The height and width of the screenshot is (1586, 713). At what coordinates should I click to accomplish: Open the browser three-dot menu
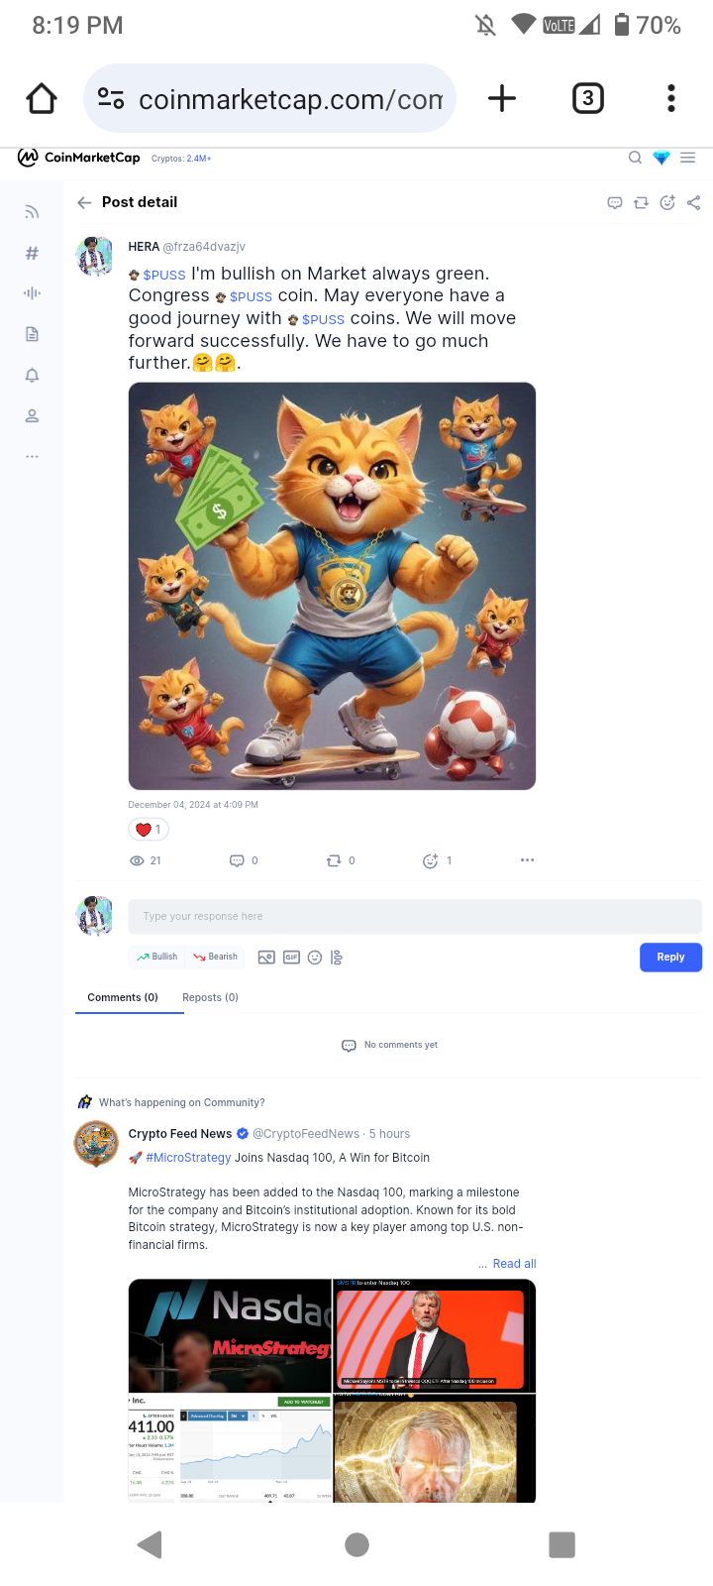[671, 98]
